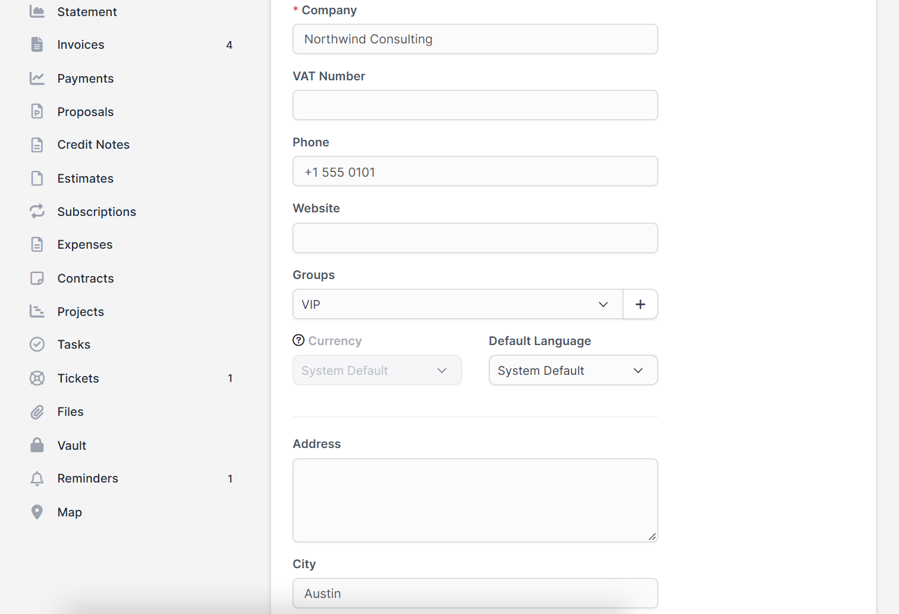This screenshot has width=899, height=614.
Task: Click the Tickets count badge 1
Action: [x=230, y=378]
